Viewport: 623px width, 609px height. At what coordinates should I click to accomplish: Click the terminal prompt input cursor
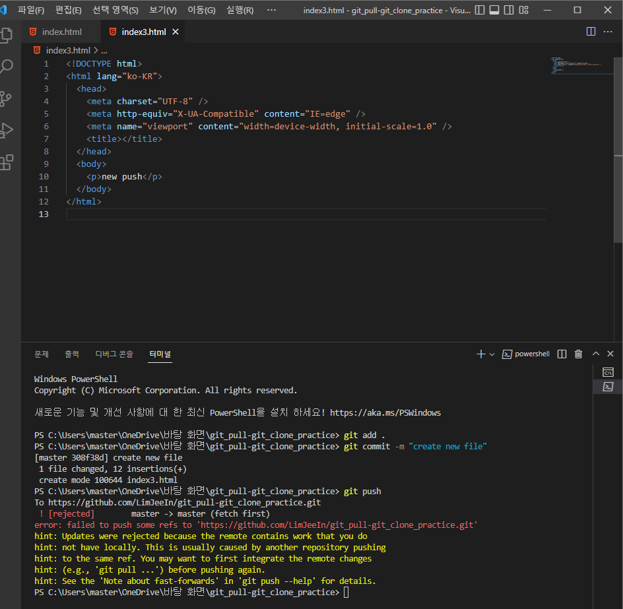coord(346,593)
